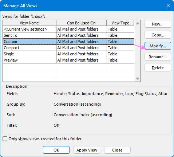Click All Mail and Post folders in Custom row
174x157 pixels.
82,42
